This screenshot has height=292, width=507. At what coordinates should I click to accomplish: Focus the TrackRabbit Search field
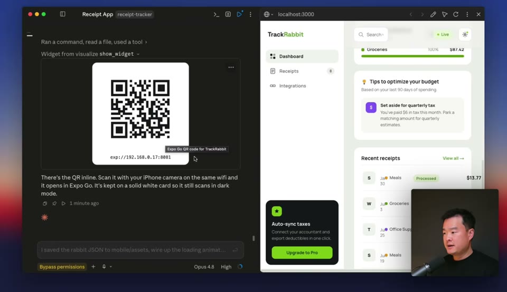point(371,35)
